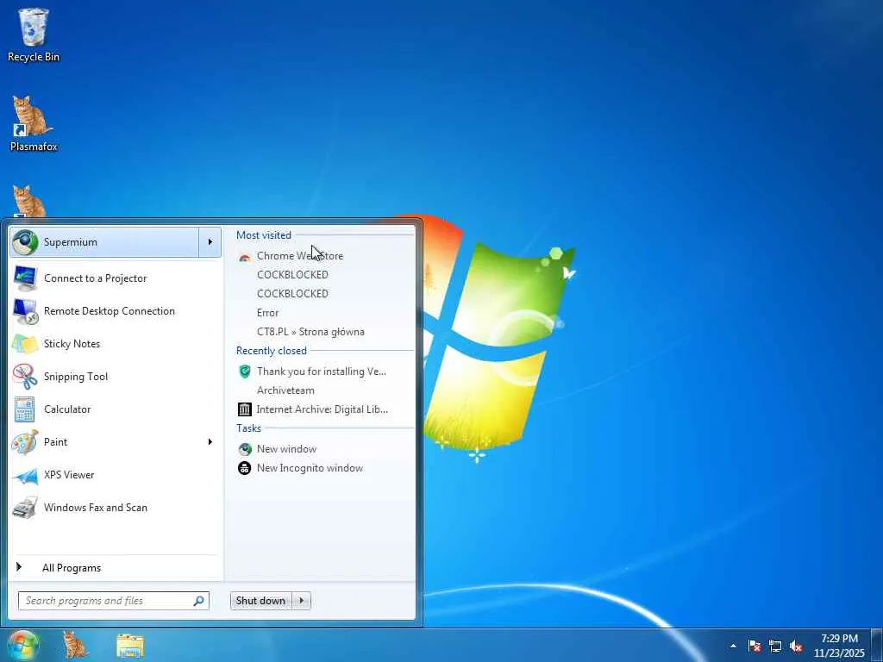Reopen Thank you for installing Ve... page
883x662 pixels.
pyautogui.click(x=324, y=371)
